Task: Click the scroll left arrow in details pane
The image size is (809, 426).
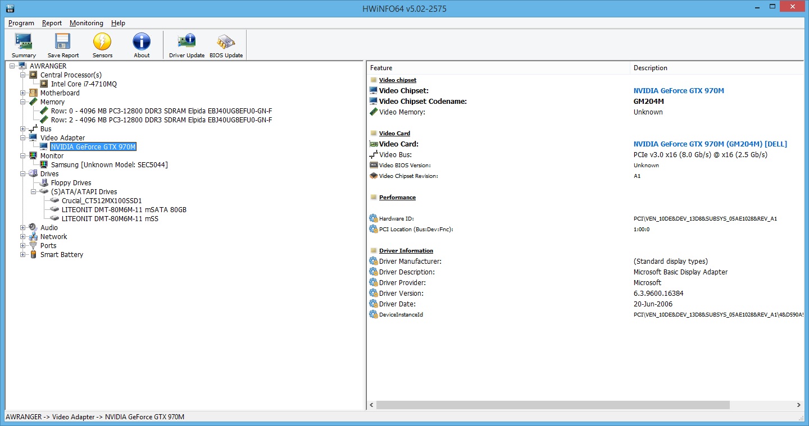Action: click(x=371, y=405)
